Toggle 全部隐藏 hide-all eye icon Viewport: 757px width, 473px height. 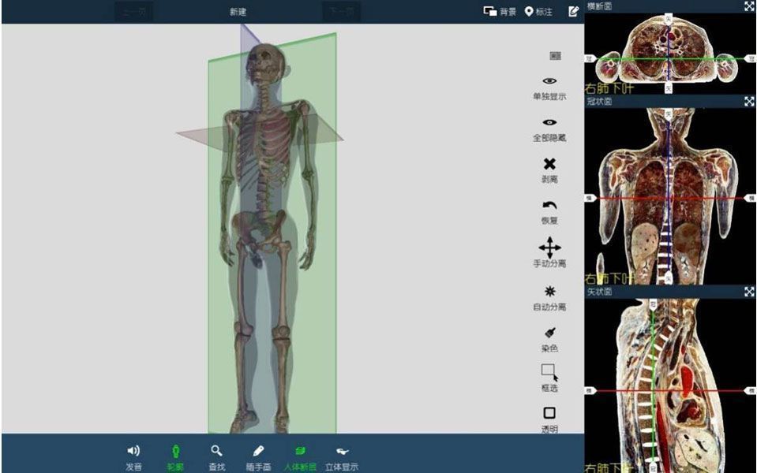pyautogui.click(x=549, y=123)
